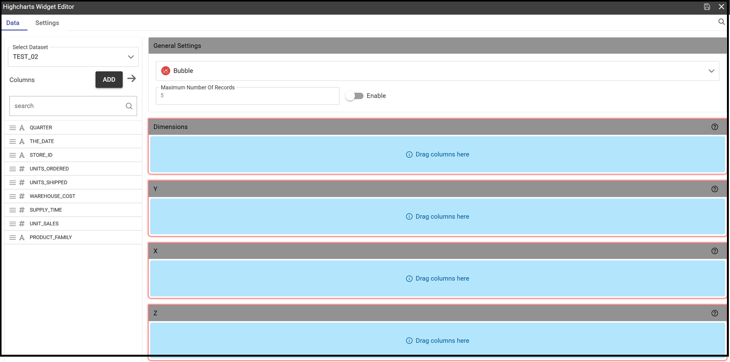Image resolution: width=730 pixels, height=362 pixels.
Task: Click the number type icon beside SUPPLY_TIME
Action: point(22,210)
